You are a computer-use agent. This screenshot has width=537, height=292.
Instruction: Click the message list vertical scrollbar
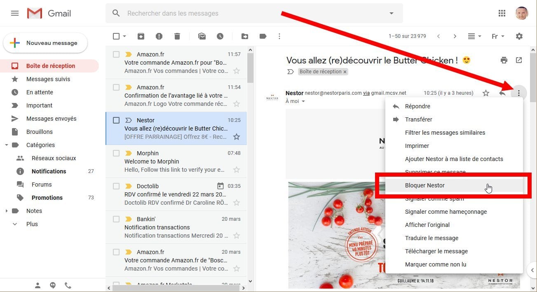(250, 67)
